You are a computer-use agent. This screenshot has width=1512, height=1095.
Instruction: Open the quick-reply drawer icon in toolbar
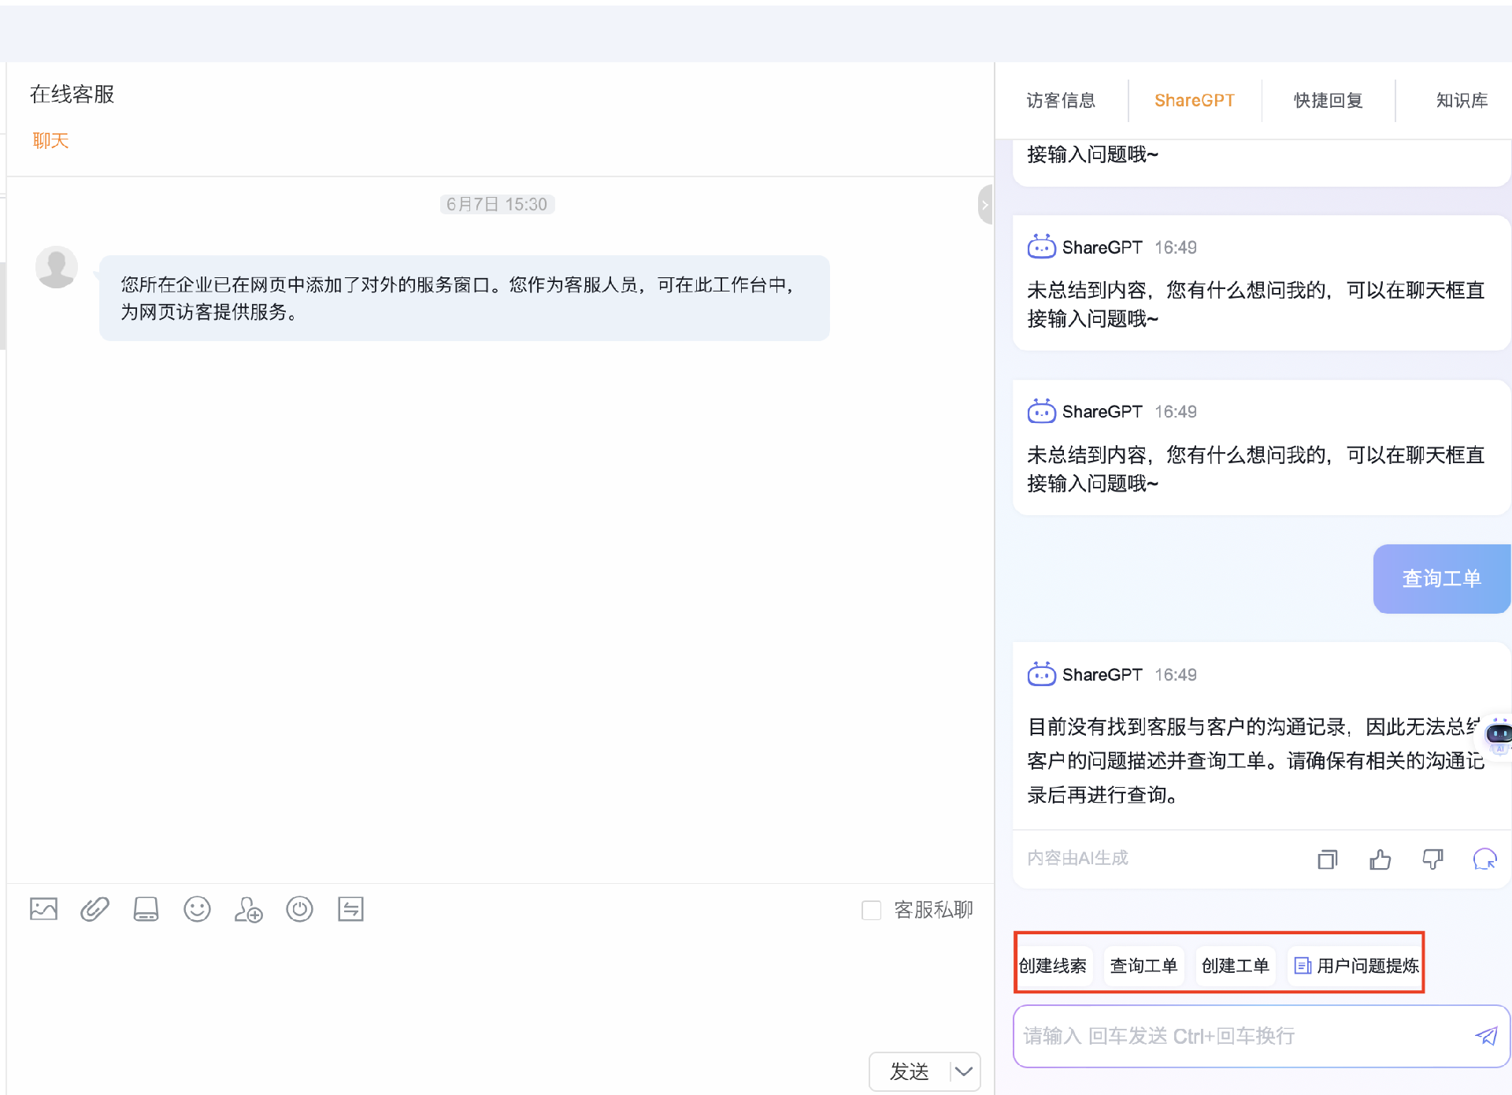pyautogui.click(x=146, y=909)
